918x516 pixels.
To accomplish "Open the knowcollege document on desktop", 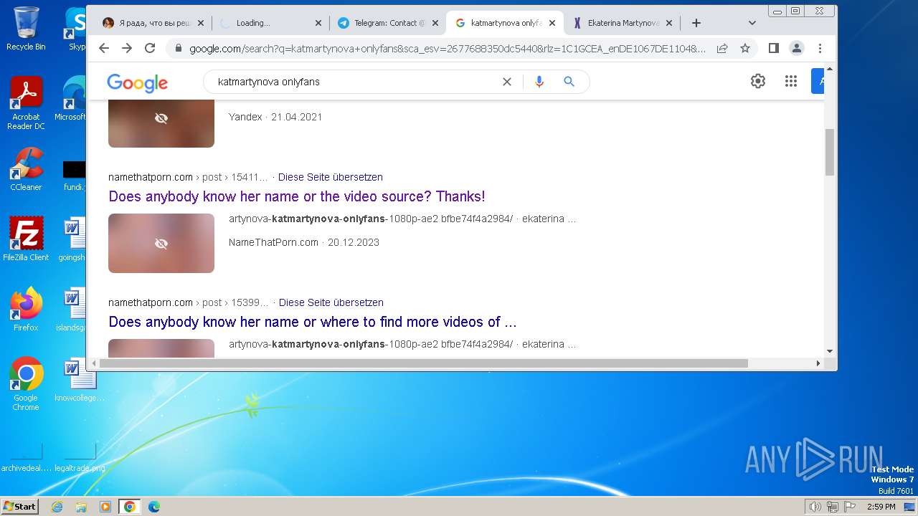I will [80, 380].
